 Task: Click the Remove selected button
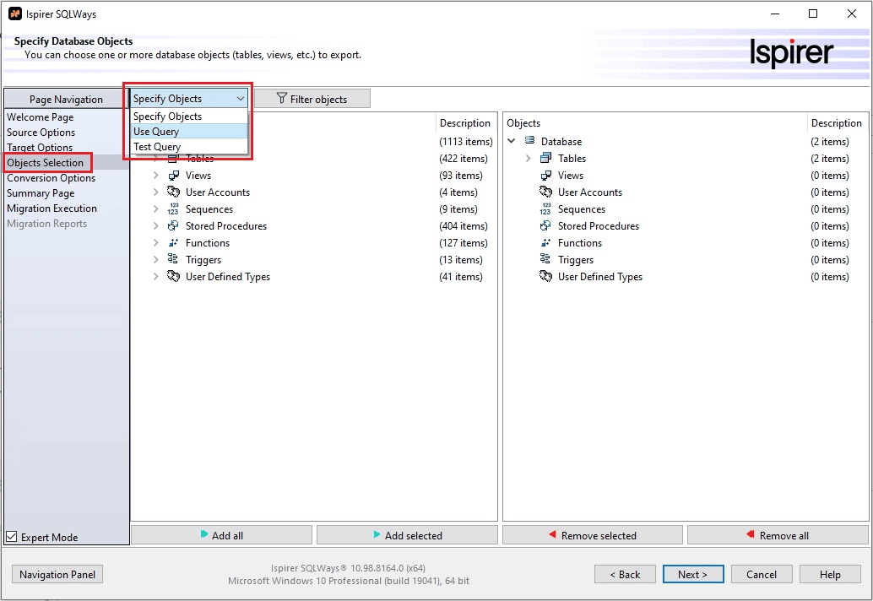point(592,535)
